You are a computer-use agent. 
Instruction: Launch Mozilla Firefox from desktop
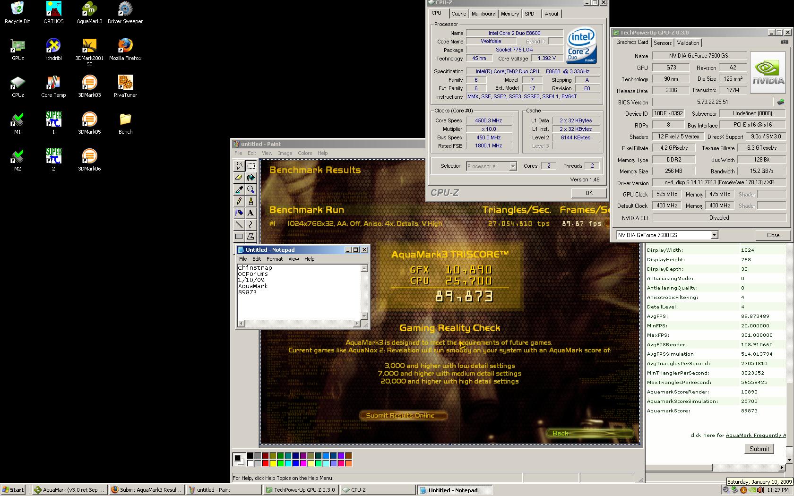point(125,50)
